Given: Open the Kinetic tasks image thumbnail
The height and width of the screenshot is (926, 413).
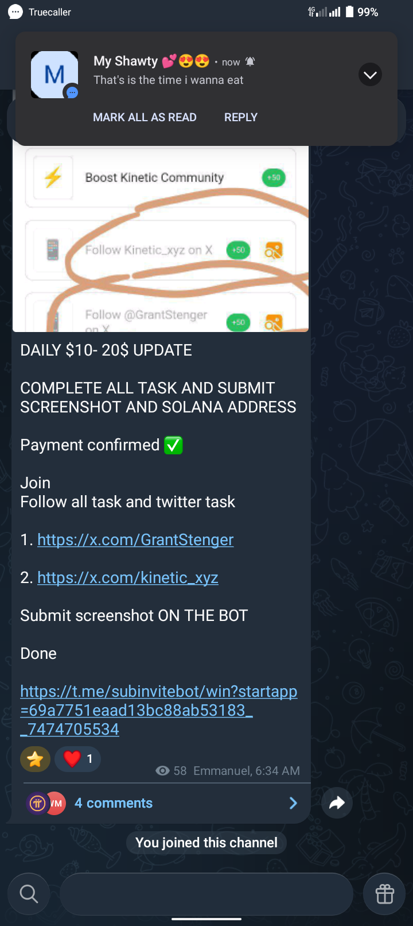Looking at the screenshot, I should pyautogui.click(x=161, y=238).
